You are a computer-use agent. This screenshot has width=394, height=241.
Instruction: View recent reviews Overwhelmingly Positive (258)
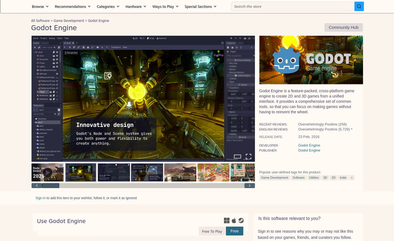[322, 124]
